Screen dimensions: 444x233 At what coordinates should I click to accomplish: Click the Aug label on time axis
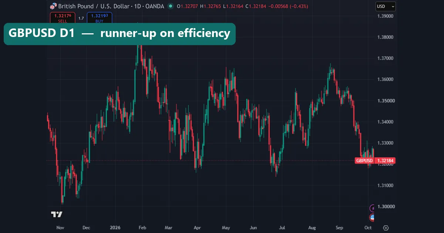click(x=312, y=228)
